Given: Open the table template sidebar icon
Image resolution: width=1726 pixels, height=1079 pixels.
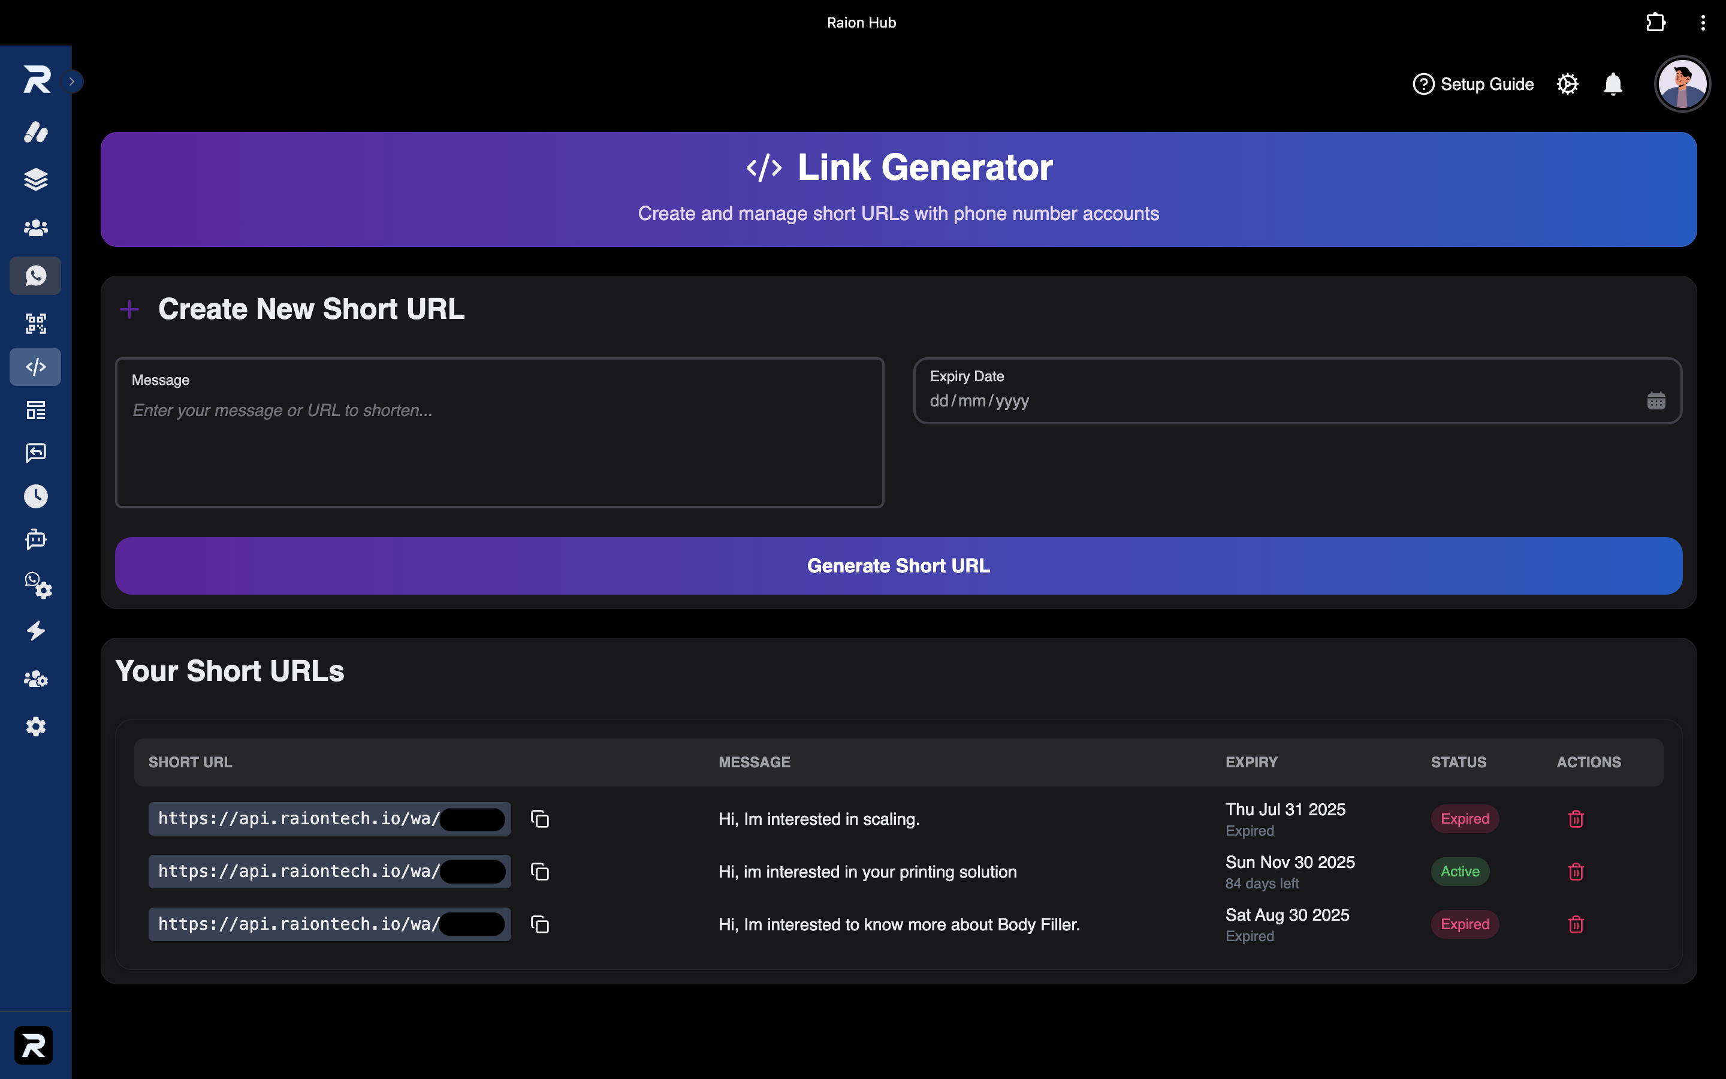Looking at the screenshot, I should point(36,411).
